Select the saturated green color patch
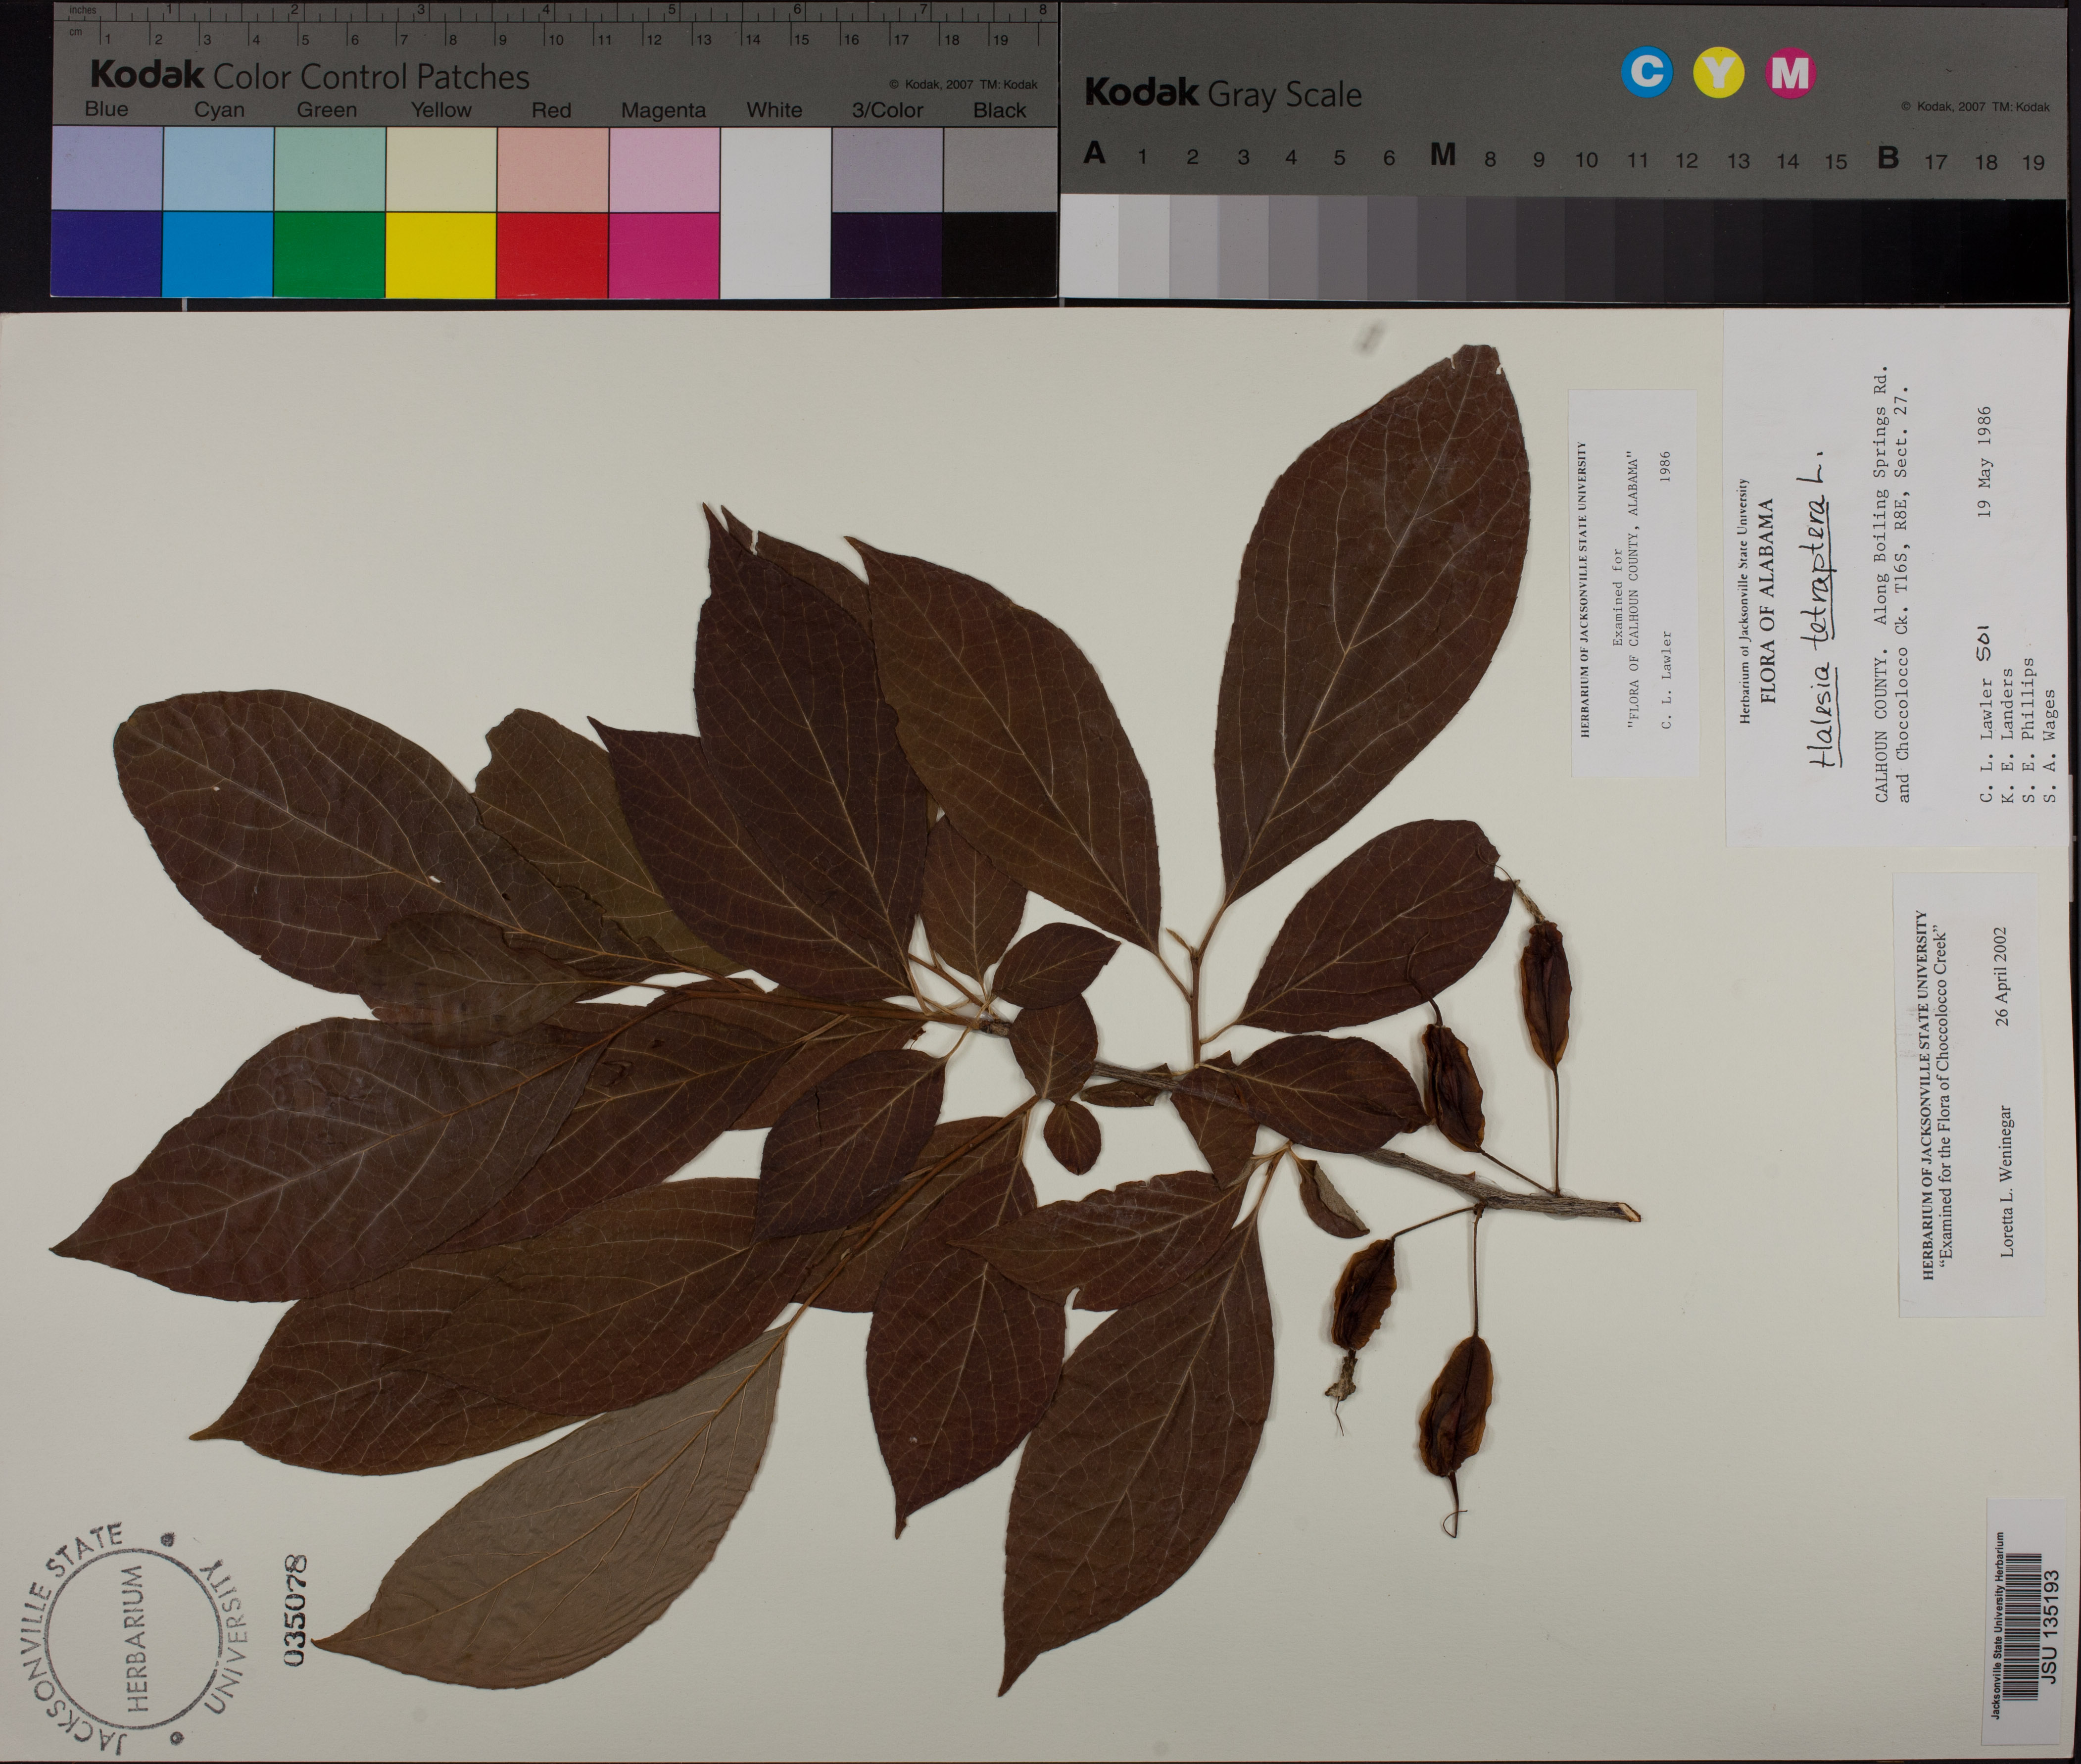This screenshot has width=2081, height=1764. click(329, 255)
